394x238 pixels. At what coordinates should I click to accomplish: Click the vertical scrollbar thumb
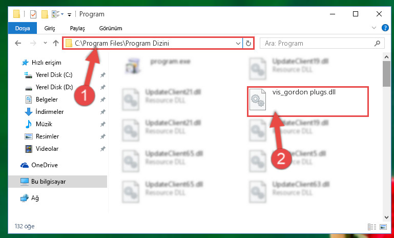(x=386, y=74)
